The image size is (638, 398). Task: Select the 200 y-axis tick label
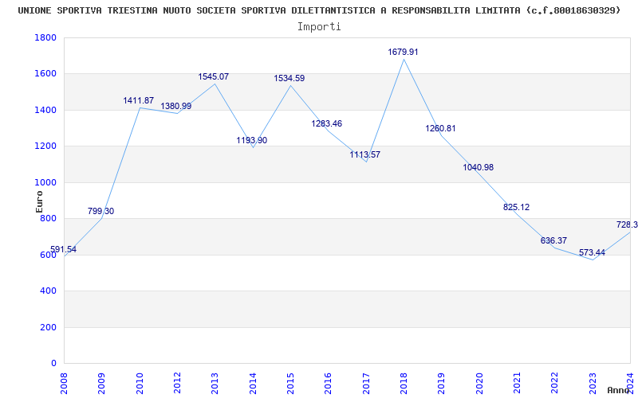pos(49,327)
